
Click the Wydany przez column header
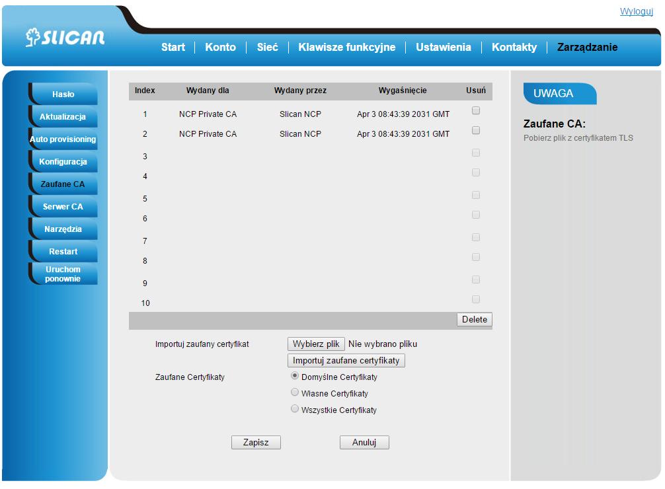(x=300, y=91)
